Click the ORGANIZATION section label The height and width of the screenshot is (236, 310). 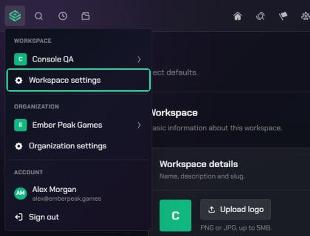tap(36, 107)
